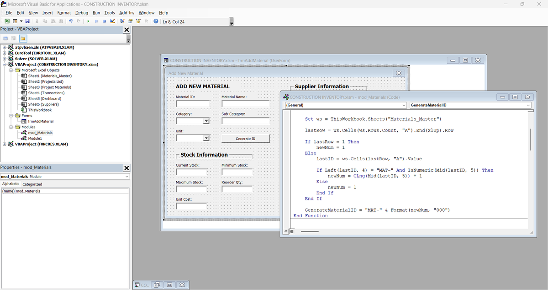The width and height of the screenshot is (548, 290).
Task: Open the File menu
Action: pos(9,13)
